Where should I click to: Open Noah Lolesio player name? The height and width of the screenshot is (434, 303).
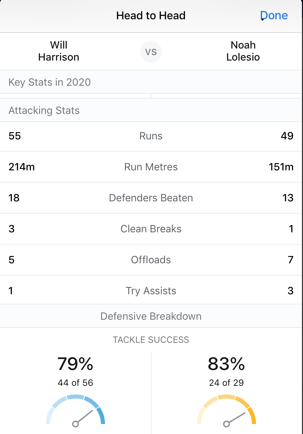[243, 51]
